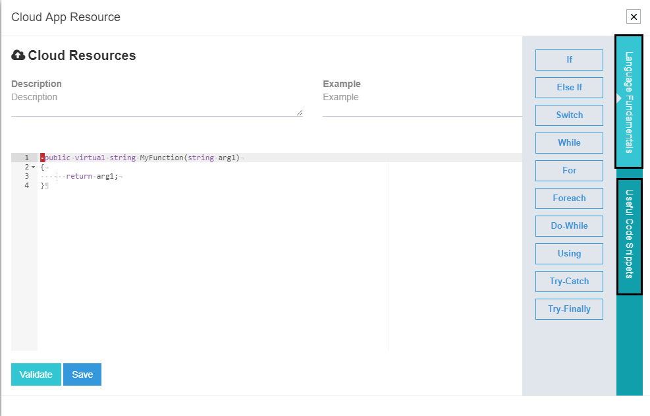Insert a For loop snippet
The width and height of the screenshot is (650, 416).
[x=568, y=170]
